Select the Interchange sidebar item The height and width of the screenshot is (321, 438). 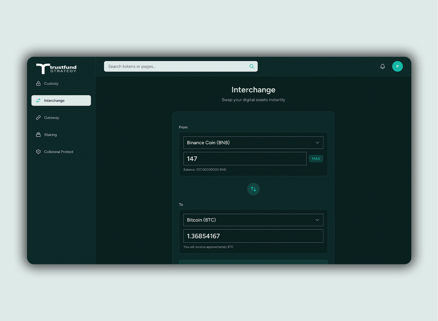pyautogui.click(x=61, y=101)
